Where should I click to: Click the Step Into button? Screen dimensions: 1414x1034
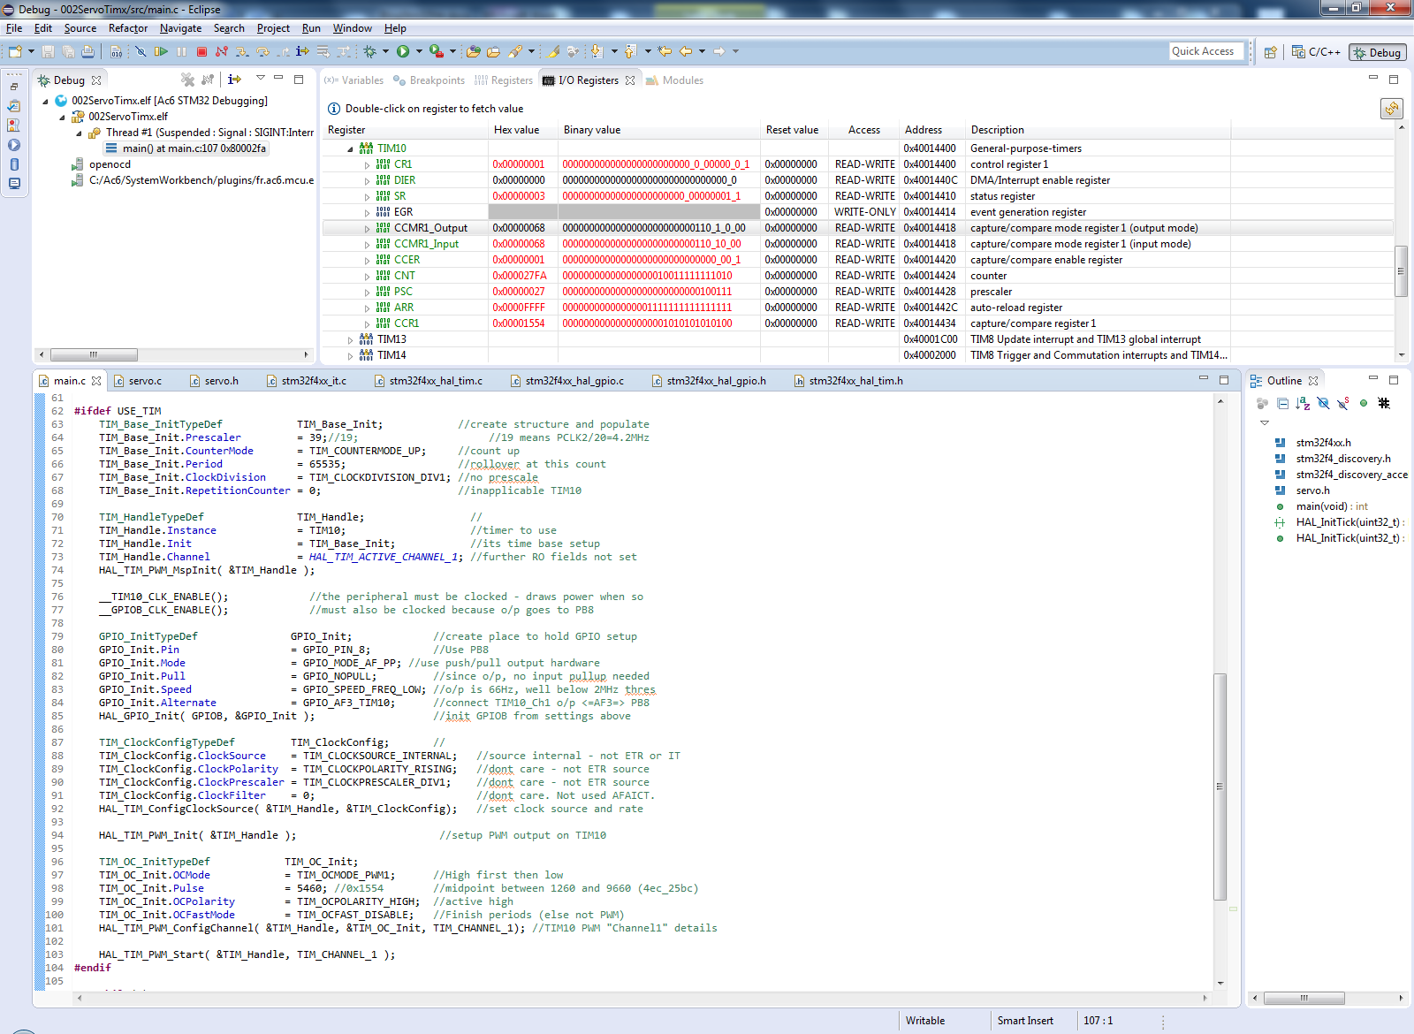coord(241,52)
